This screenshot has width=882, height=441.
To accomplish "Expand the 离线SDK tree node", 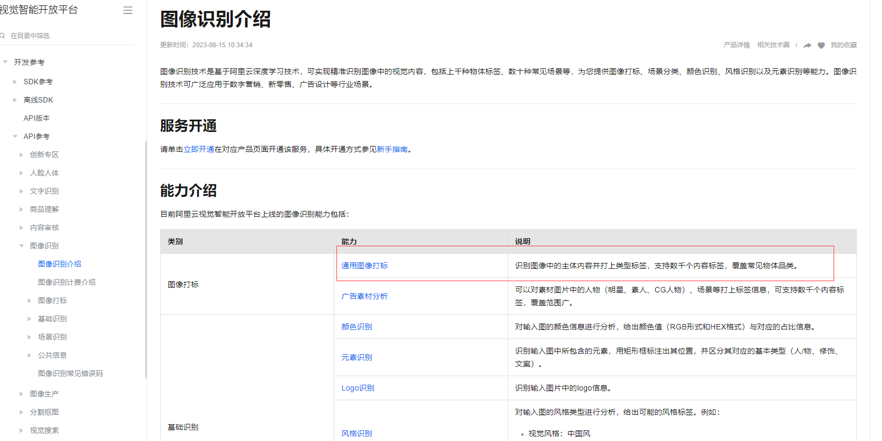I will pos(15,100).
